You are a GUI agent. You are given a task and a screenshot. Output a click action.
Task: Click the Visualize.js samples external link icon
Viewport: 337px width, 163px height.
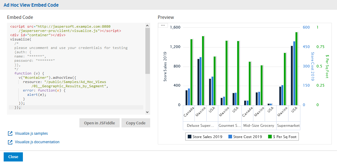pos(10,134)
